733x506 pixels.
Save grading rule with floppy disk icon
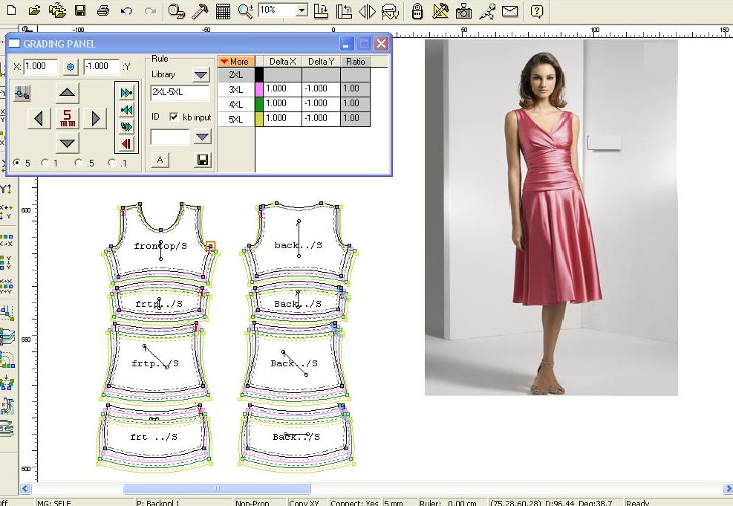click(x=202, y=160)
